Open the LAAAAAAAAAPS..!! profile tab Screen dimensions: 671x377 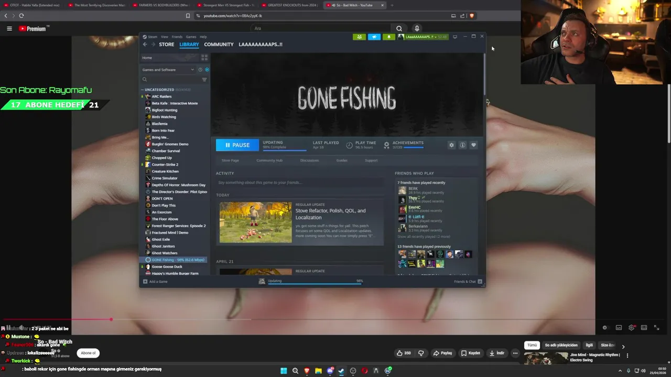coord(261,45)
